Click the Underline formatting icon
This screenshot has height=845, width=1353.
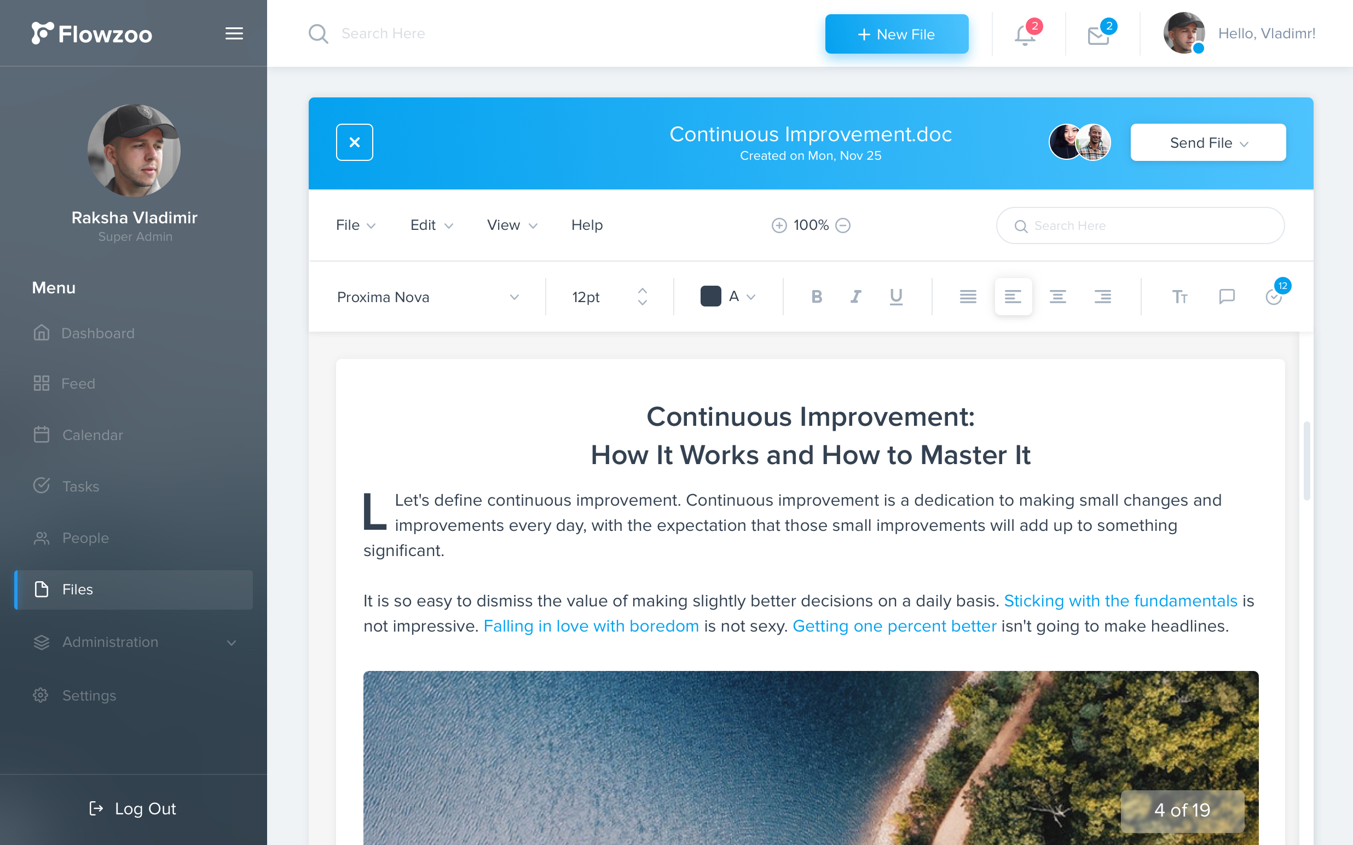[x=897, y=297]
